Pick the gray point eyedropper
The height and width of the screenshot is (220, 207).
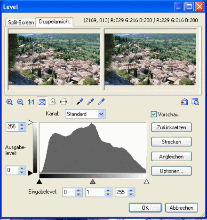(x=91, y=102)
